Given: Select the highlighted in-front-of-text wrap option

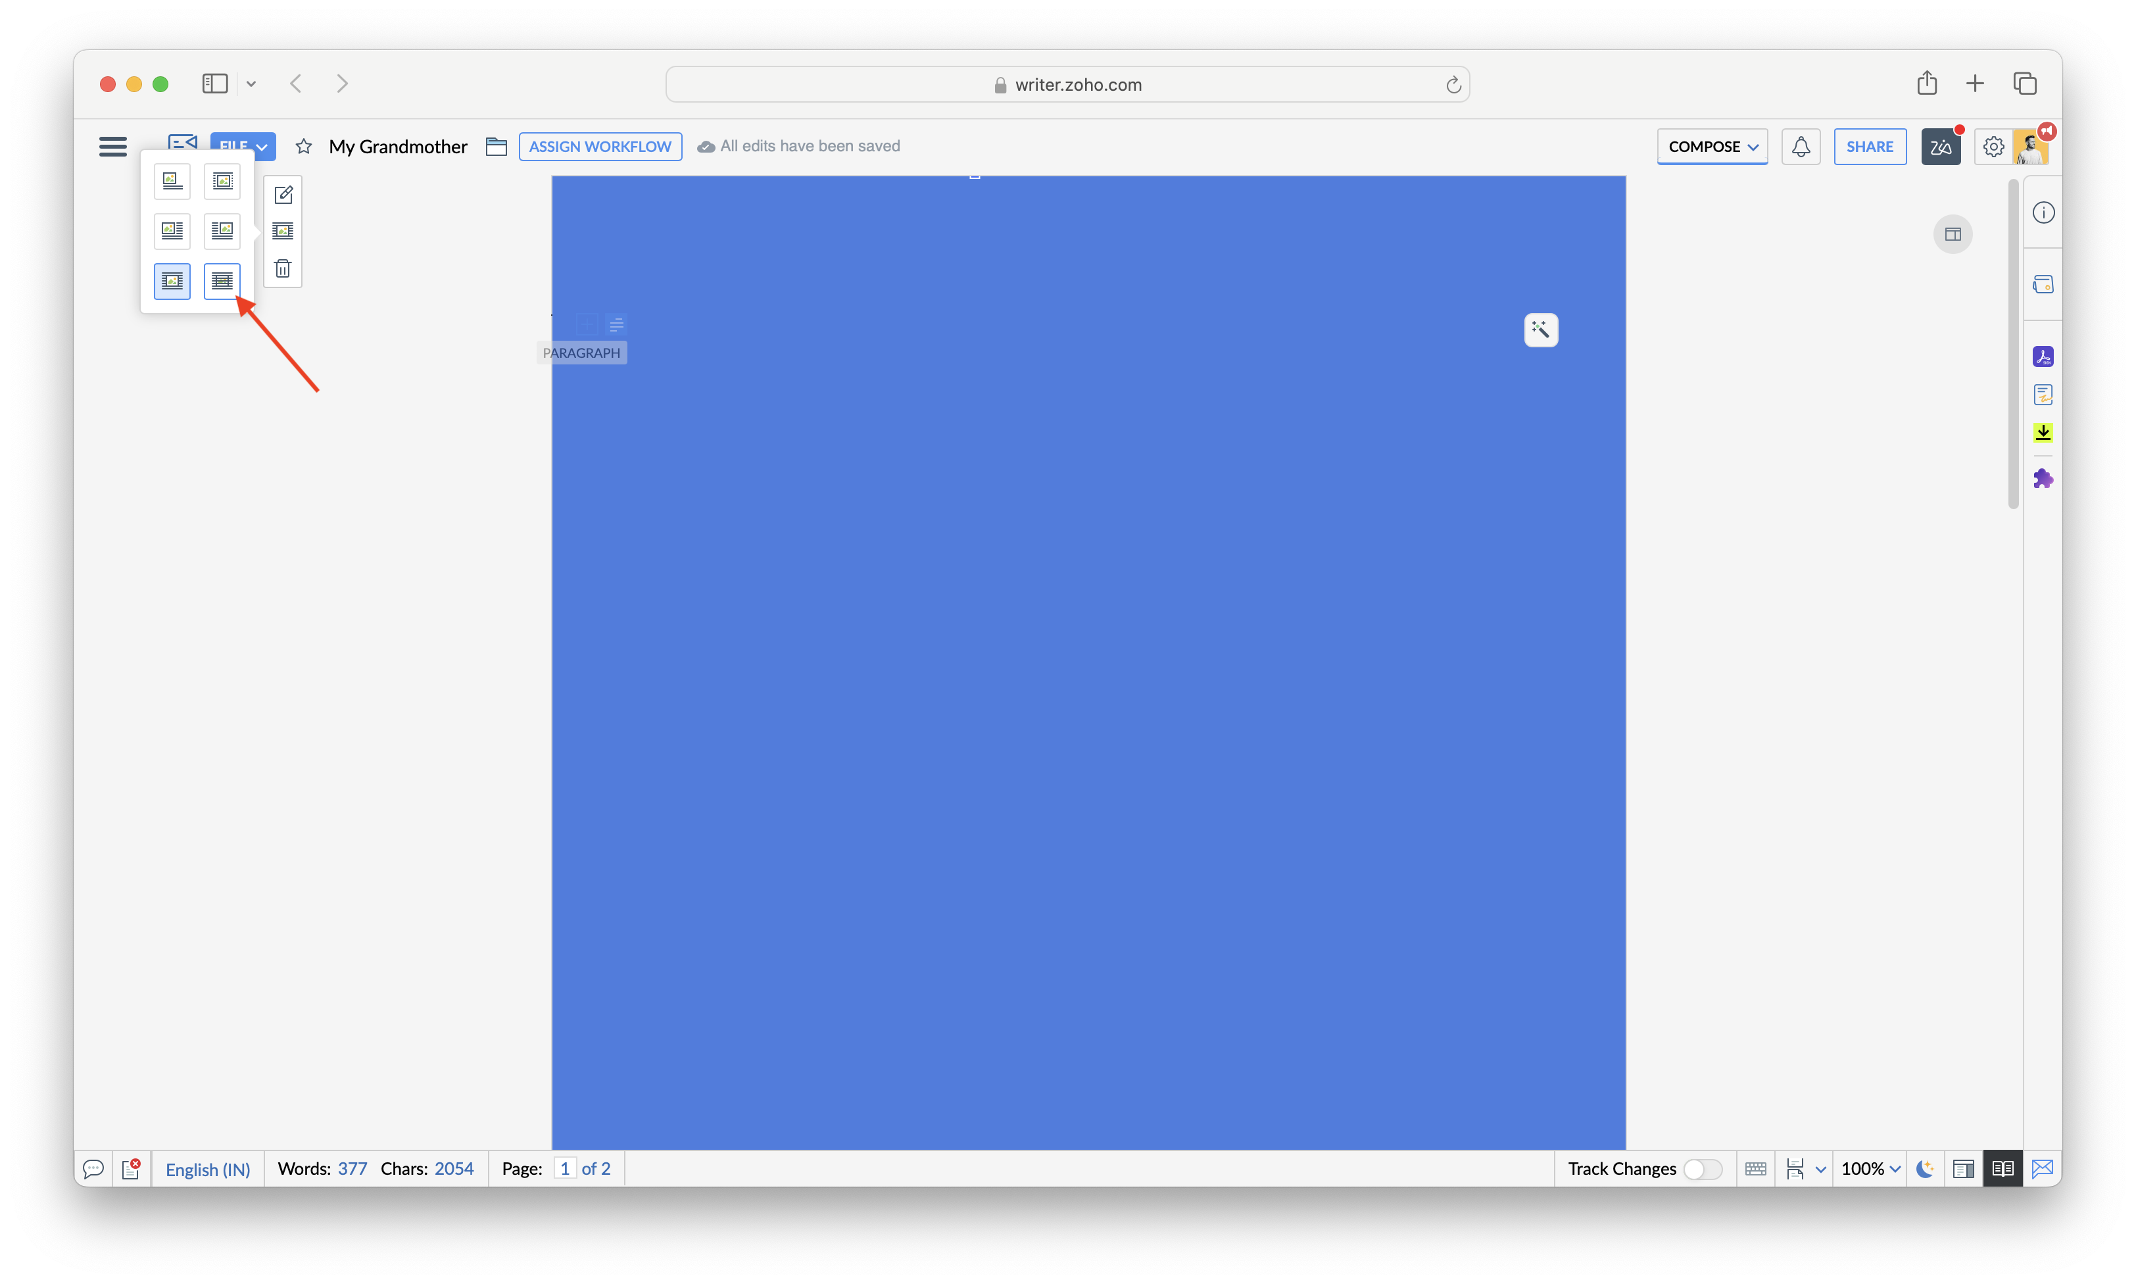Looking at the screenshot, I should (172, 280).
